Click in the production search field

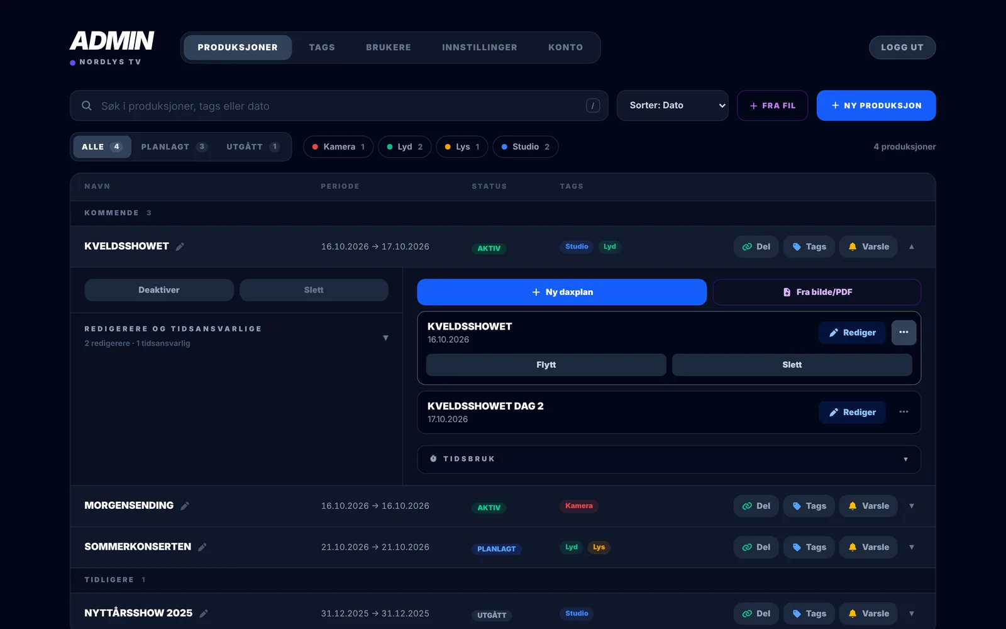pos(339,106)
